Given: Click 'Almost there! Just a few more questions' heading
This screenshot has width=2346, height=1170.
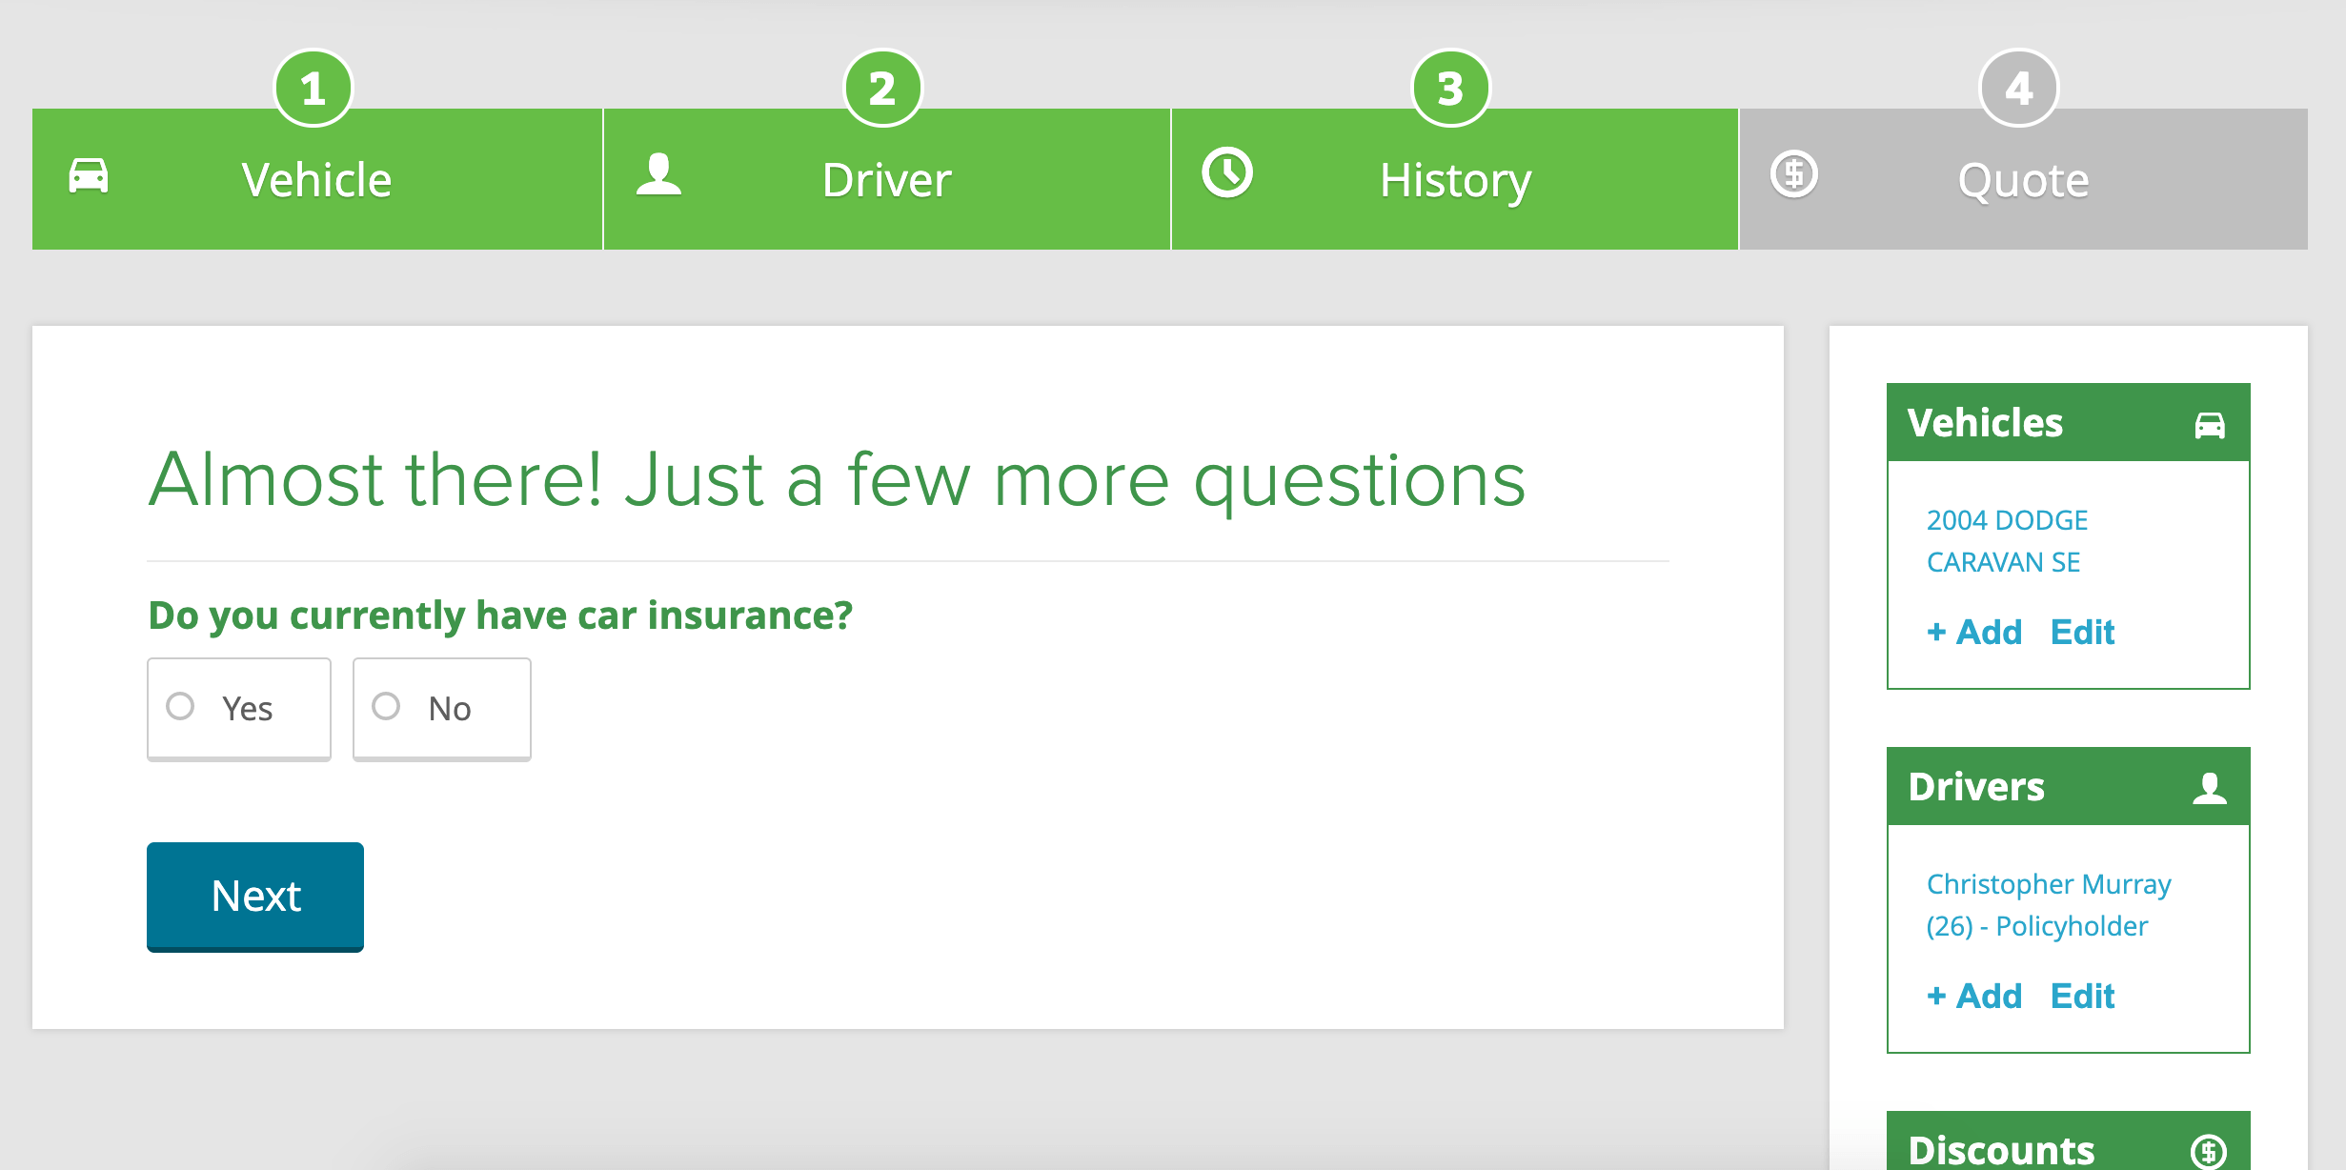Looking at the screenshot, I should 837,480.
